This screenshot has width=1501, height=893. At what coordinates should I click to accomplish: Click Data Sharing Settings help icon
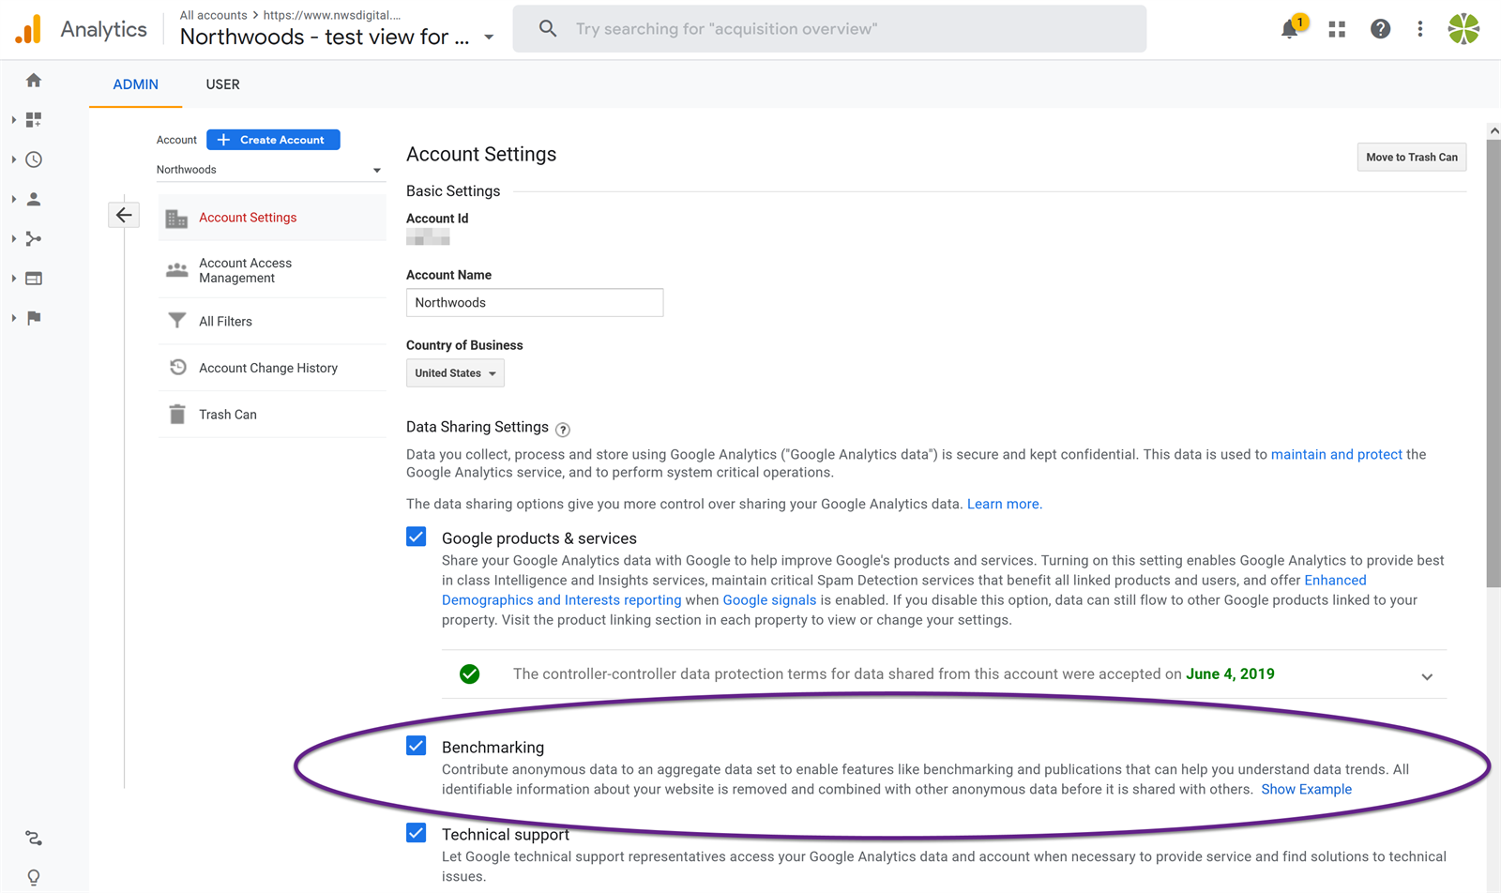point(563,430)
